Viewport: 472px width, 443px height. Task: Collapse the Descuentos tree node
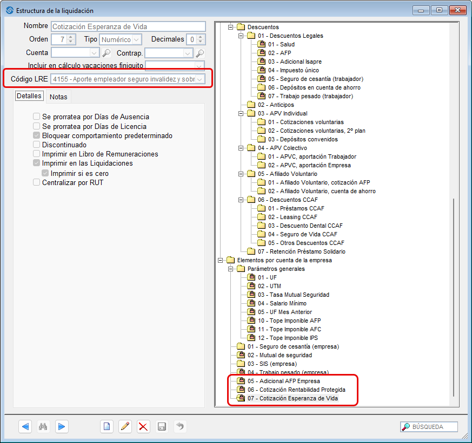pyautogui.click(x=230, y=27)
